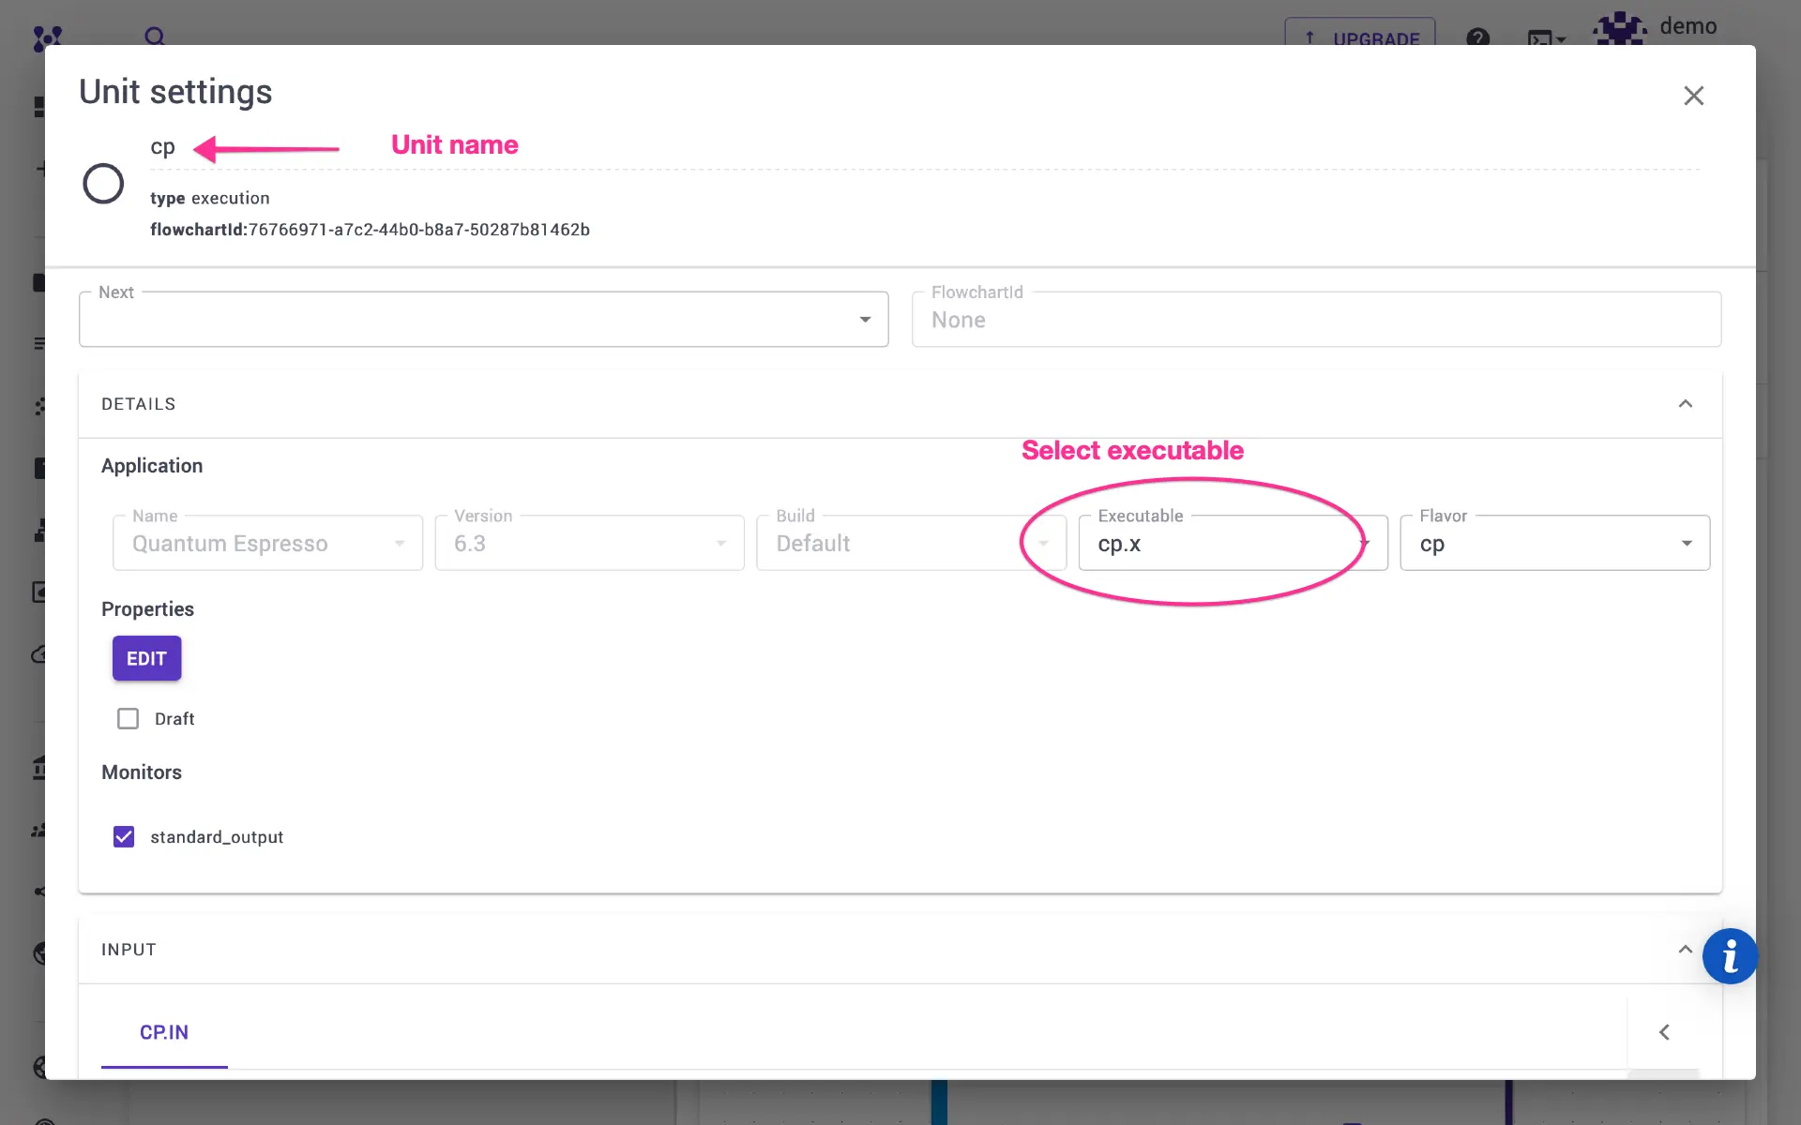Click the blue info button near the bottom
Viewport: 1801px width, 1125px height.
point(1731,956)
